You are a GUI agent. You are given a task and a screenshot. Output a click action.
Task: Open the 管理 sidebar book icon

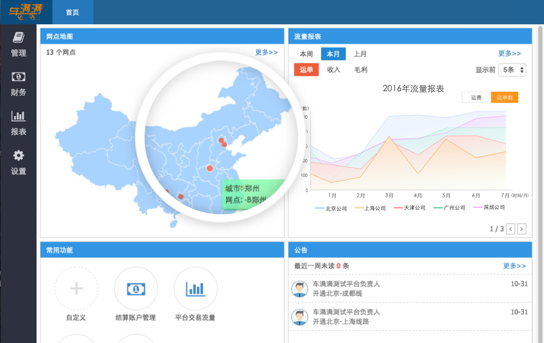(x=18, y=38)
